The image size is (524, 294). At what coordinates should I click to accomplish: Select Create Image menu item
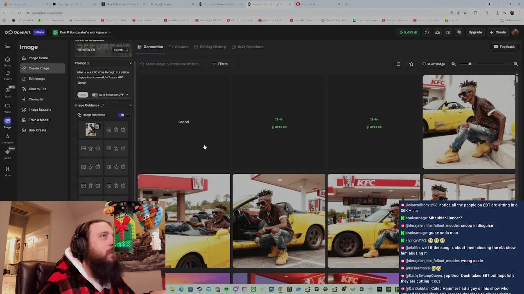42,68
